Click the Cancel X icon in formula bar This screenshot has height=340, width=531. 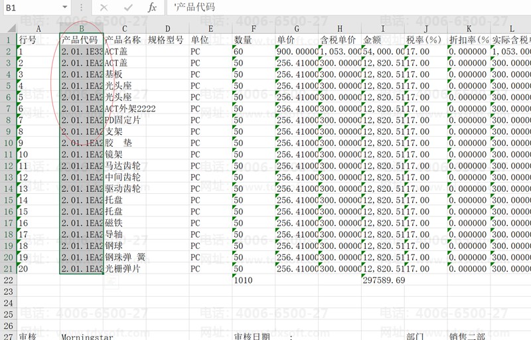[104, 7]
